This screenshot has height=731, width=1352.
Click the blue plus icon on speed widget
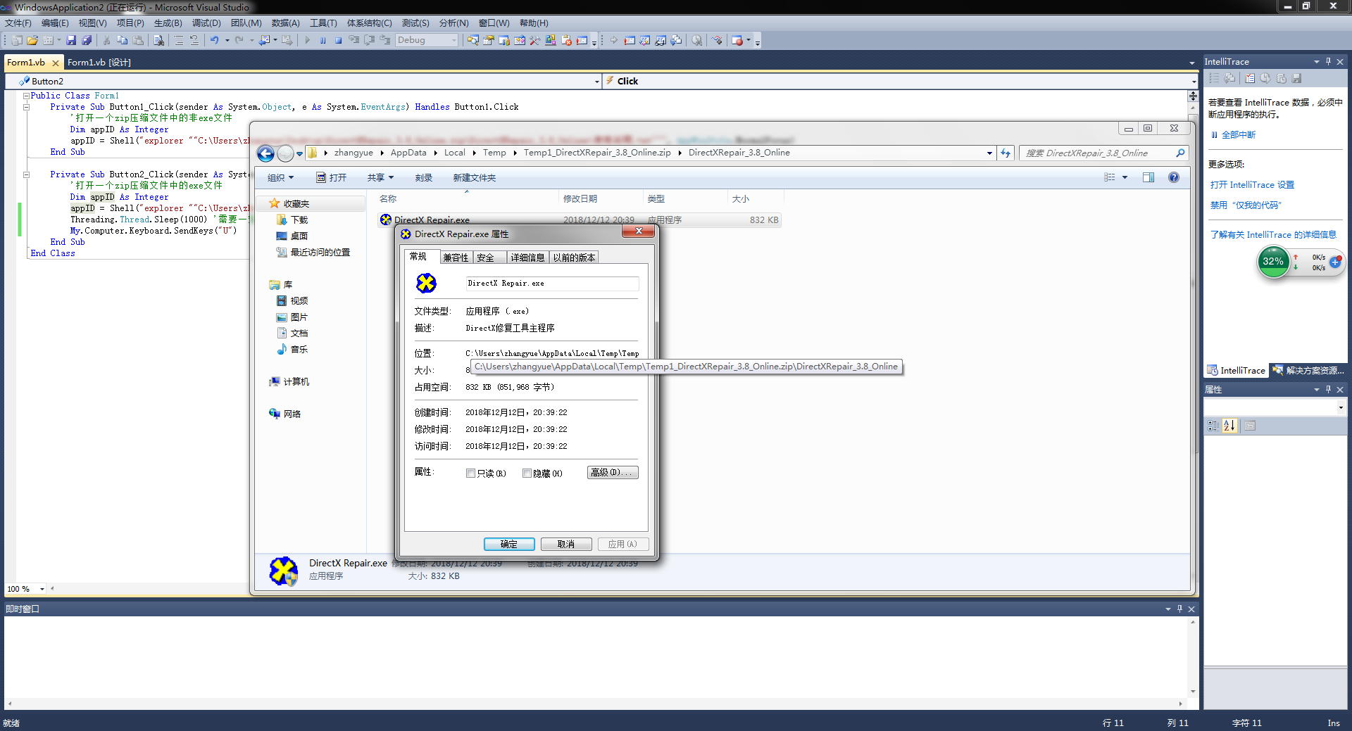[x=1334, y=262]
